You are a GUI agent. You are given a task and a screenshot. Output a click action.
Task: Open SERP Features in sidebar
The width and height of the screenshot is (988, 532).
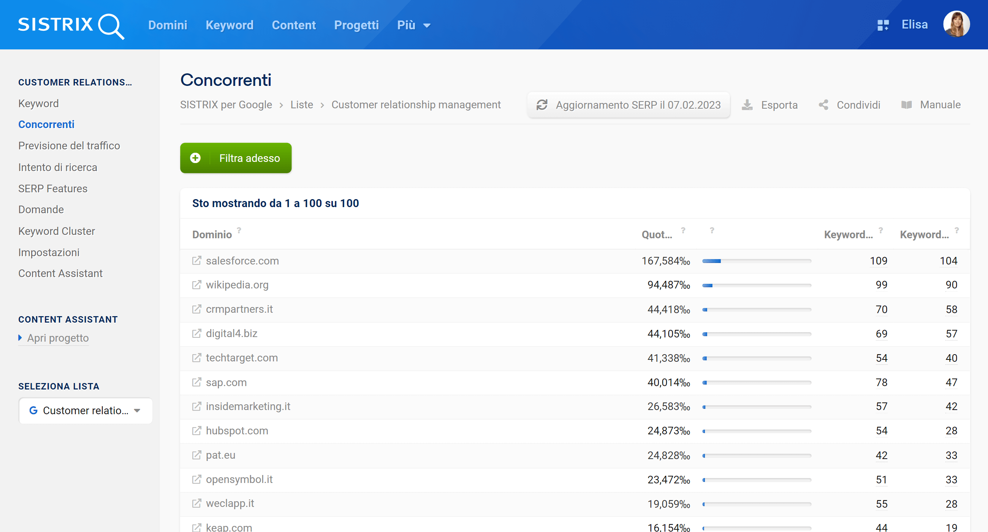(x=53, y=189)
